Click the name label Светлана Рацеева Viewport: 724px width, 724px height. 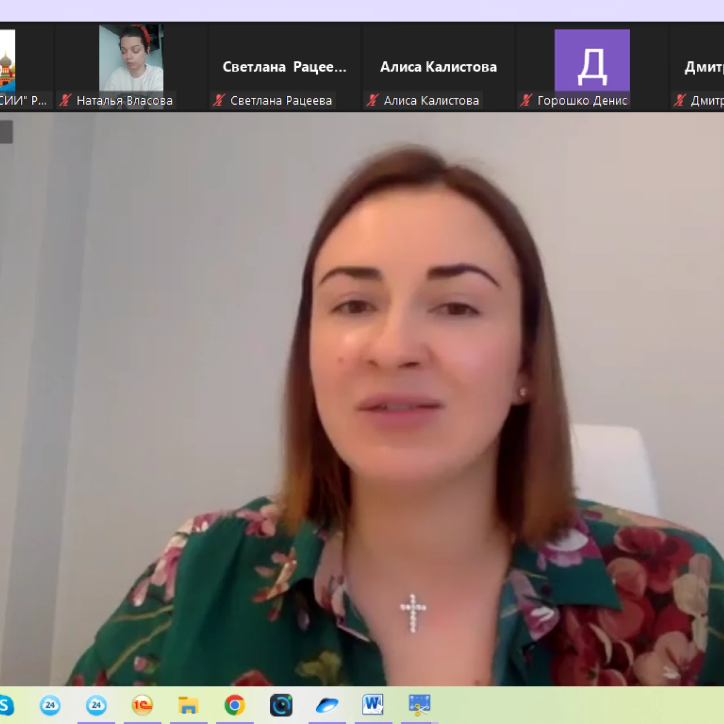tap(281, 101)
